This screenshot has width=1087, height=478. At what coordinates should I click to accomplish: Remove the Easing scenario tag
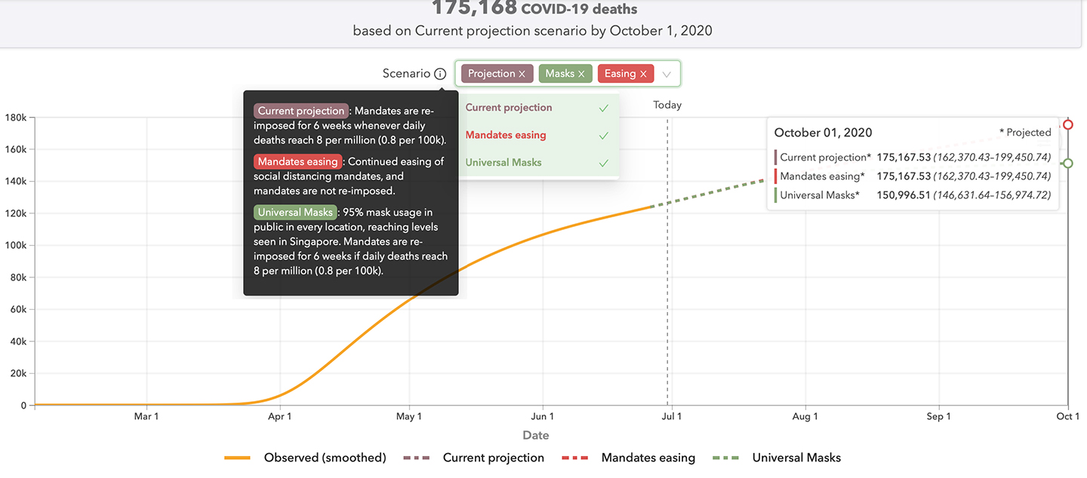(x=643, y=74)
